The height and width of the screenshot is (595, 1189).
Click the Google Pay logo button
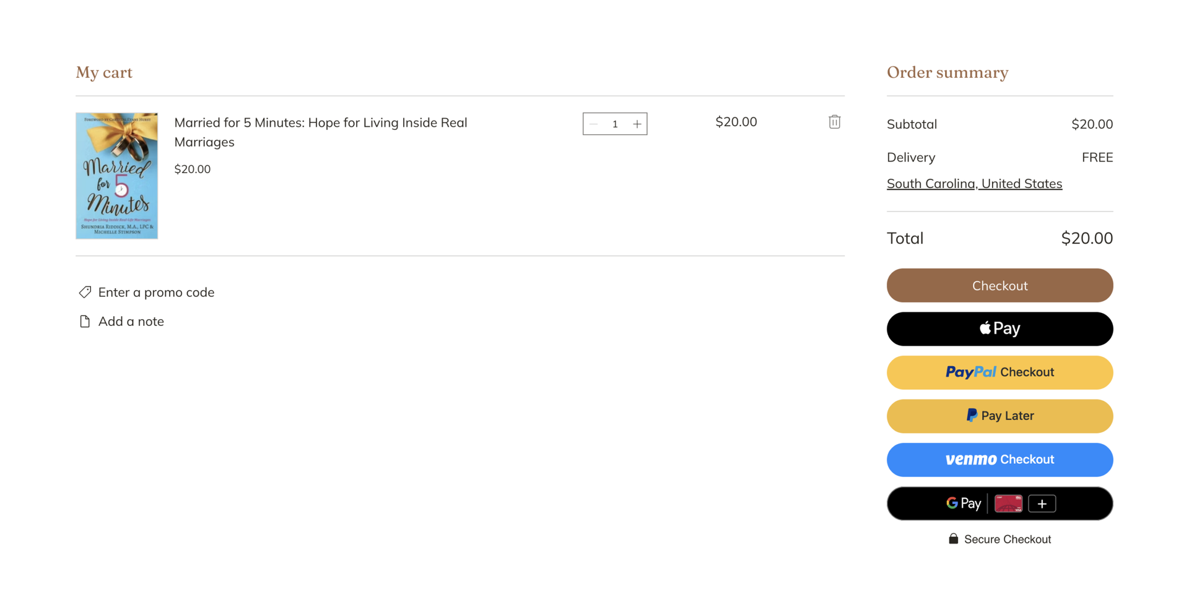click(x=964, y=503)
